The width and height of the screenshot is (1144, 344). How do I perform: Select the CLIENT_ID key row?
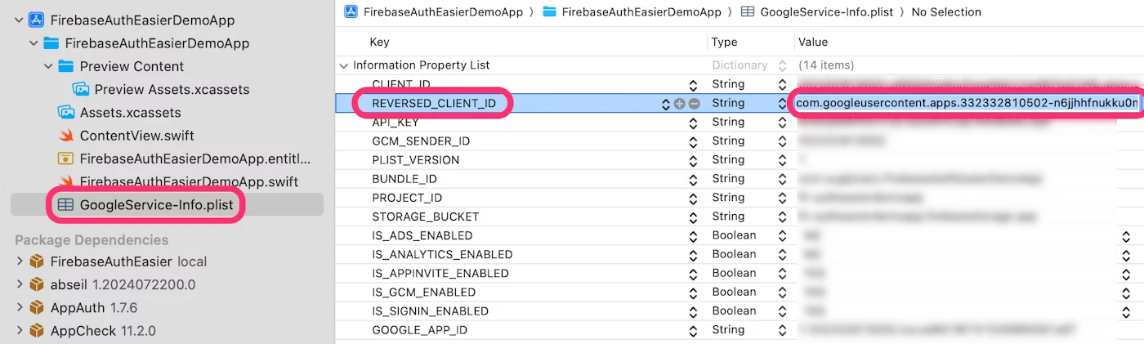401,84
